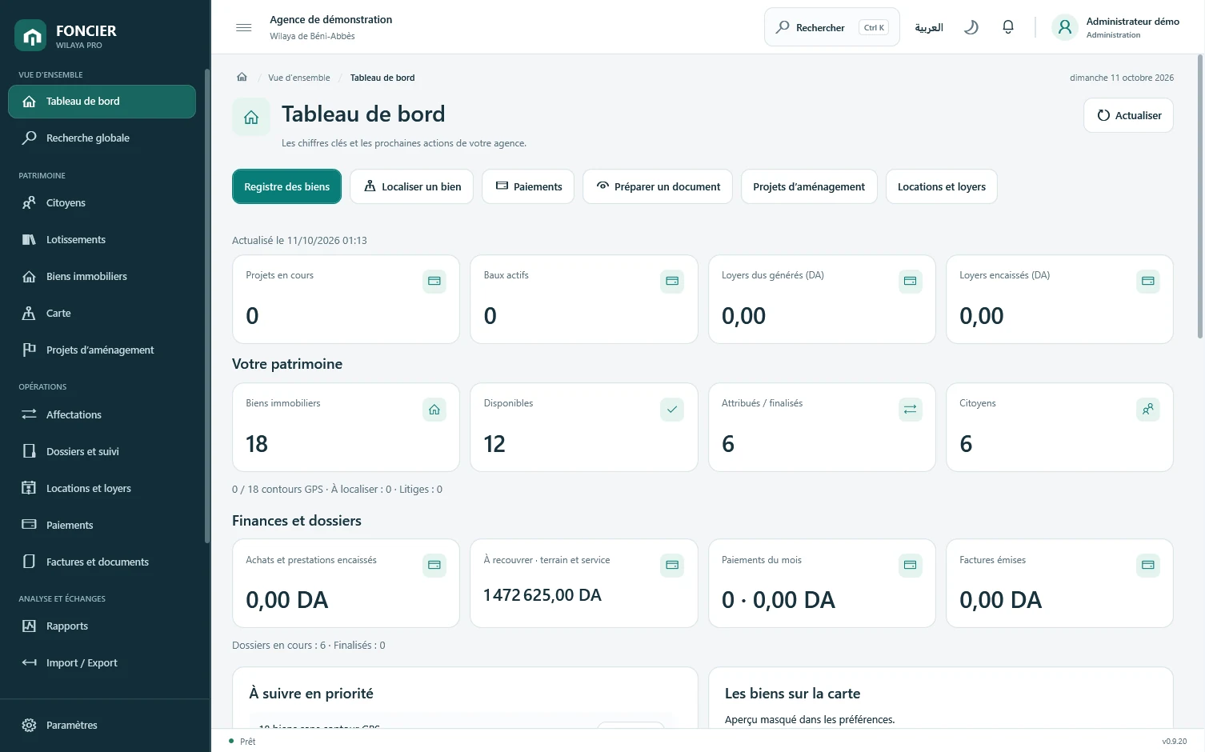Image resolution: width=1205 pixels, height=752 pixels.
Task: Open the Administrateur démo user avatar
Action: point(1065,27)
